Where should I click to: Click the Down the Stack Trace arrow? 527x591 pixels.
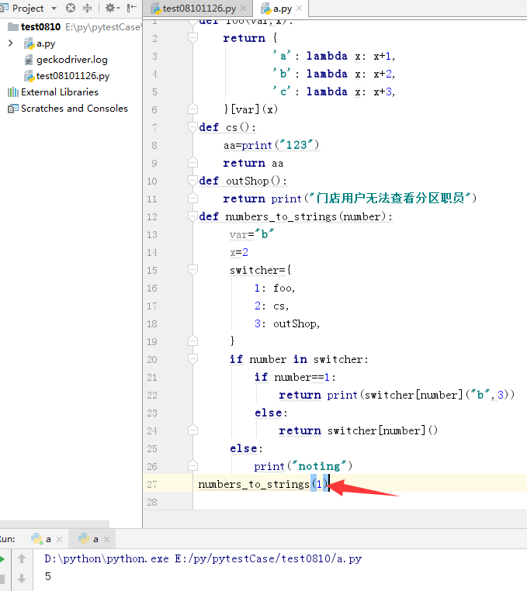[x=22, y=579]
